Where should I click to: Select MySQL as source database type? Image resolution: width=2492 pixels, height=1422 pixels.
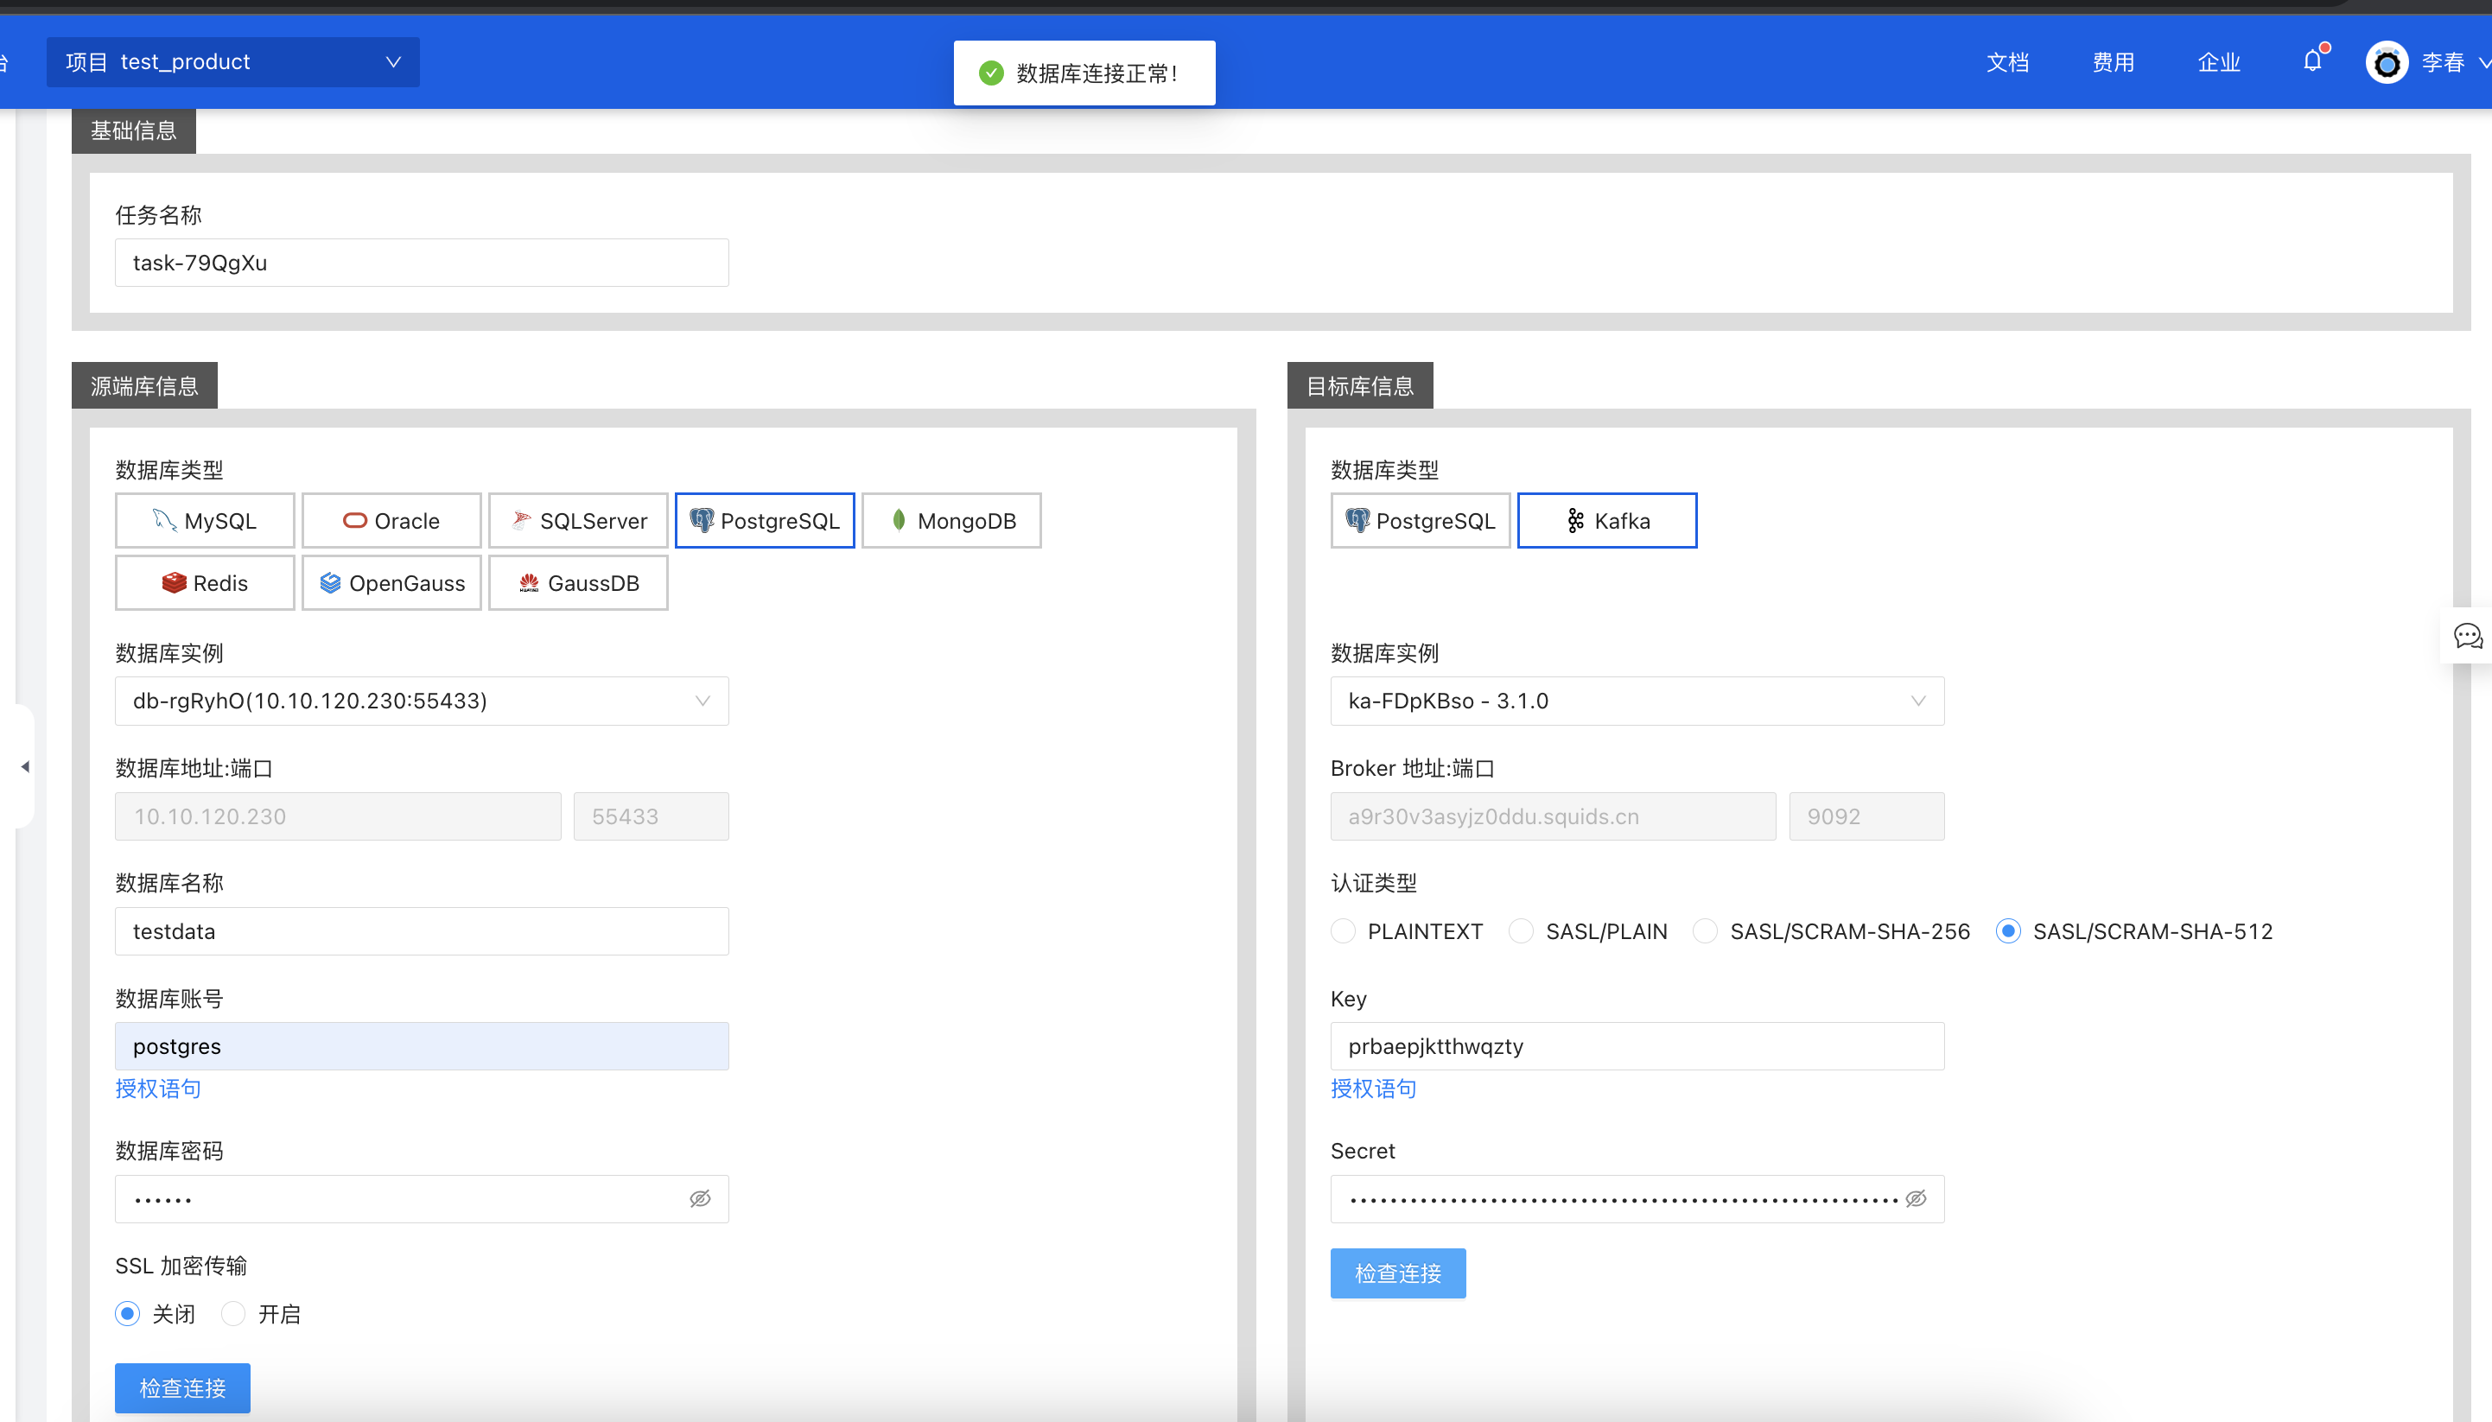click(204, 521)
